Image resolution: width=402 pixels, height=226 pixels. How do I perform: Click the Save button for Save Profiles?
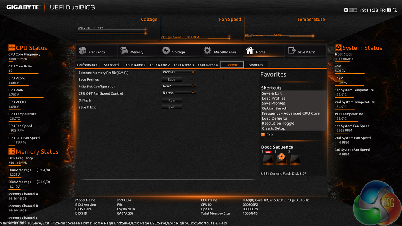click(172, 80)
